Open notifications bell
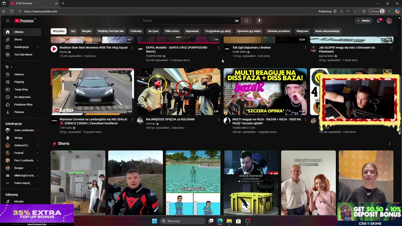 click(x=379, y=21)
